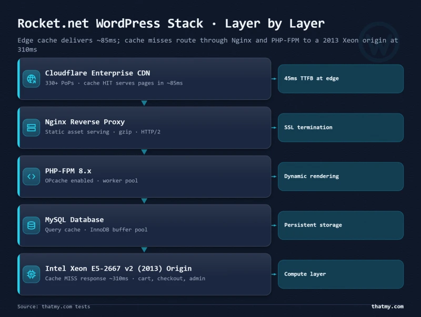Select the Nginx Reverse Proxy heading

click(85, 122)
